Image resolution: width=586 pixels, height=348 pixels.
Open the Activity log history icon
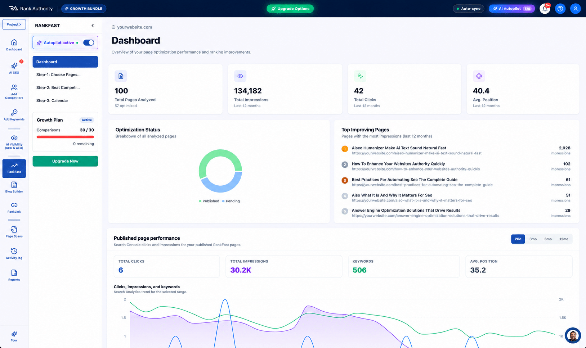[x=14, y=251]
